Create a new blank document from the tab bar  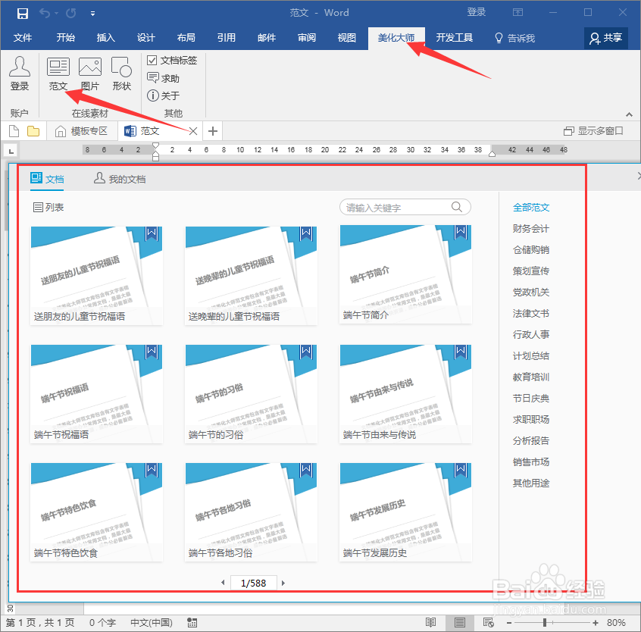pyautogui.click(x=14, y=131)
